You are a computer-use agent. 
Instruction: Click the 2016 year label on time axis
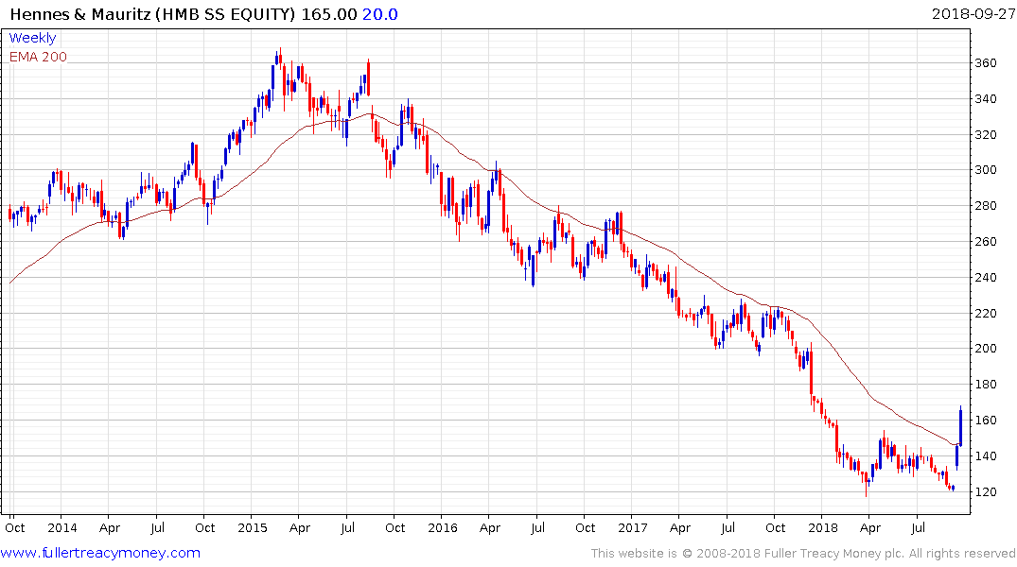443,527
